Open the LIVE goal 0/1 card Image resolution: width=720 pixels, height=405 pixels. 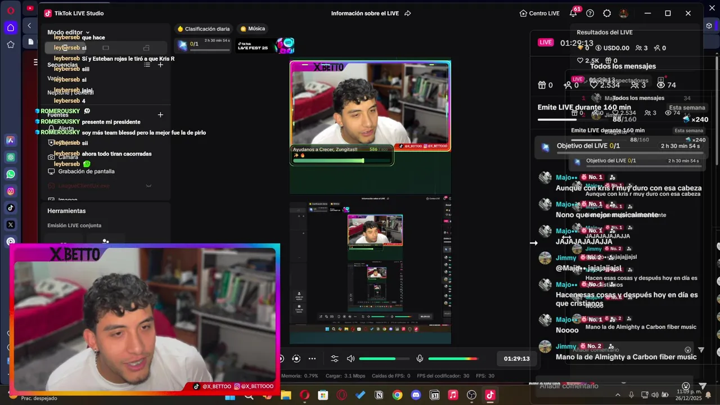point(204,46)
